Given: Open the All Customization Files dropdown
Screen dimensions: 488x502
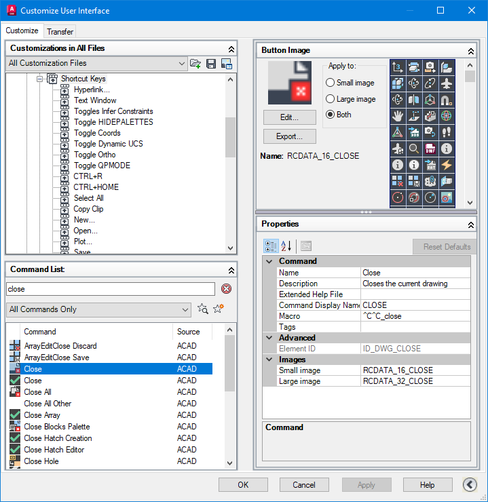Looking at the screenshot, I should point(96,63).
